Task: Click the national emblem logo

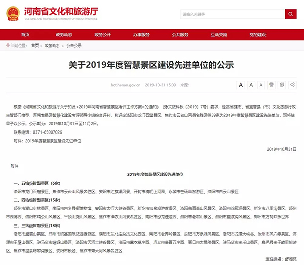Action: [13, 13]
